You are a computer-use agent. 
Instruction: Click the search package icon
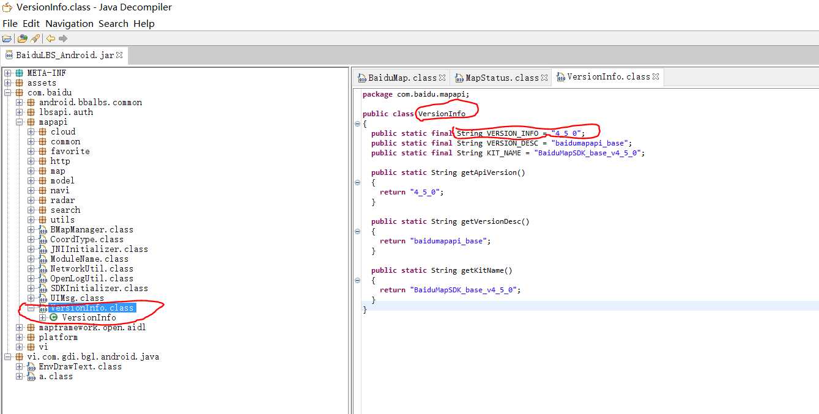(x=42, y=210)
